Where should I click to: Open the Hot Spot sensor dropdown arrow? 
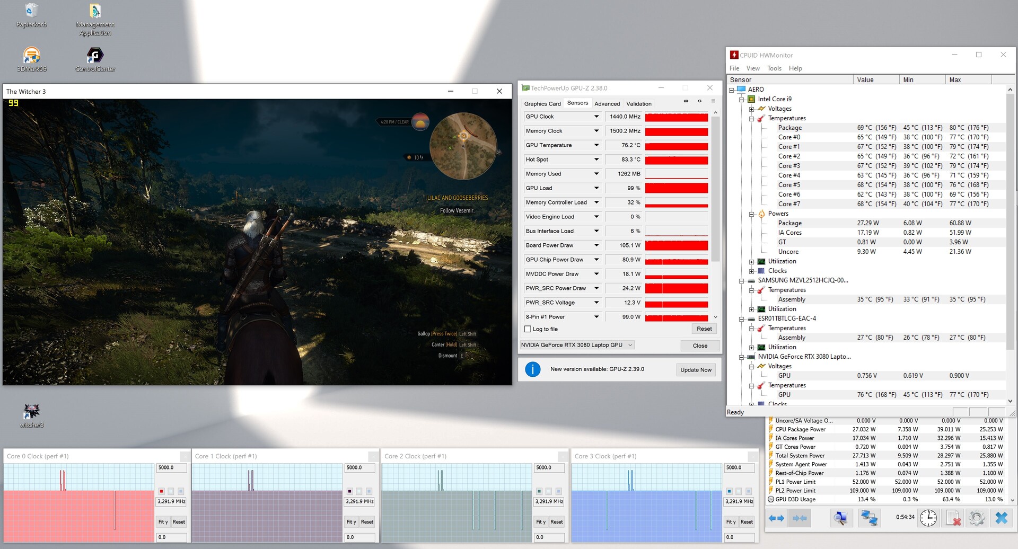[x=596, y=160]
